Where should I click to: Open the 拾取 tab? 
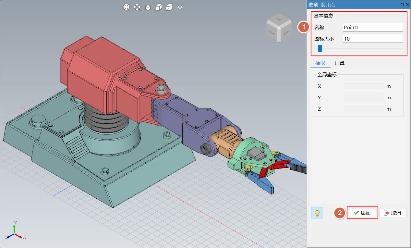320,63
